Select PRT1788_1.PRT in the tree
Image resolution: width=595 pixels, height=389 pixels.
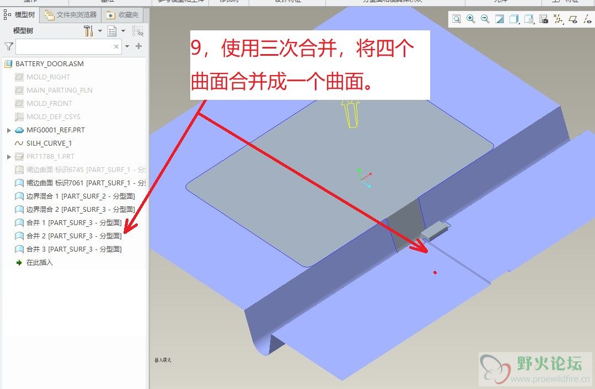50,157
